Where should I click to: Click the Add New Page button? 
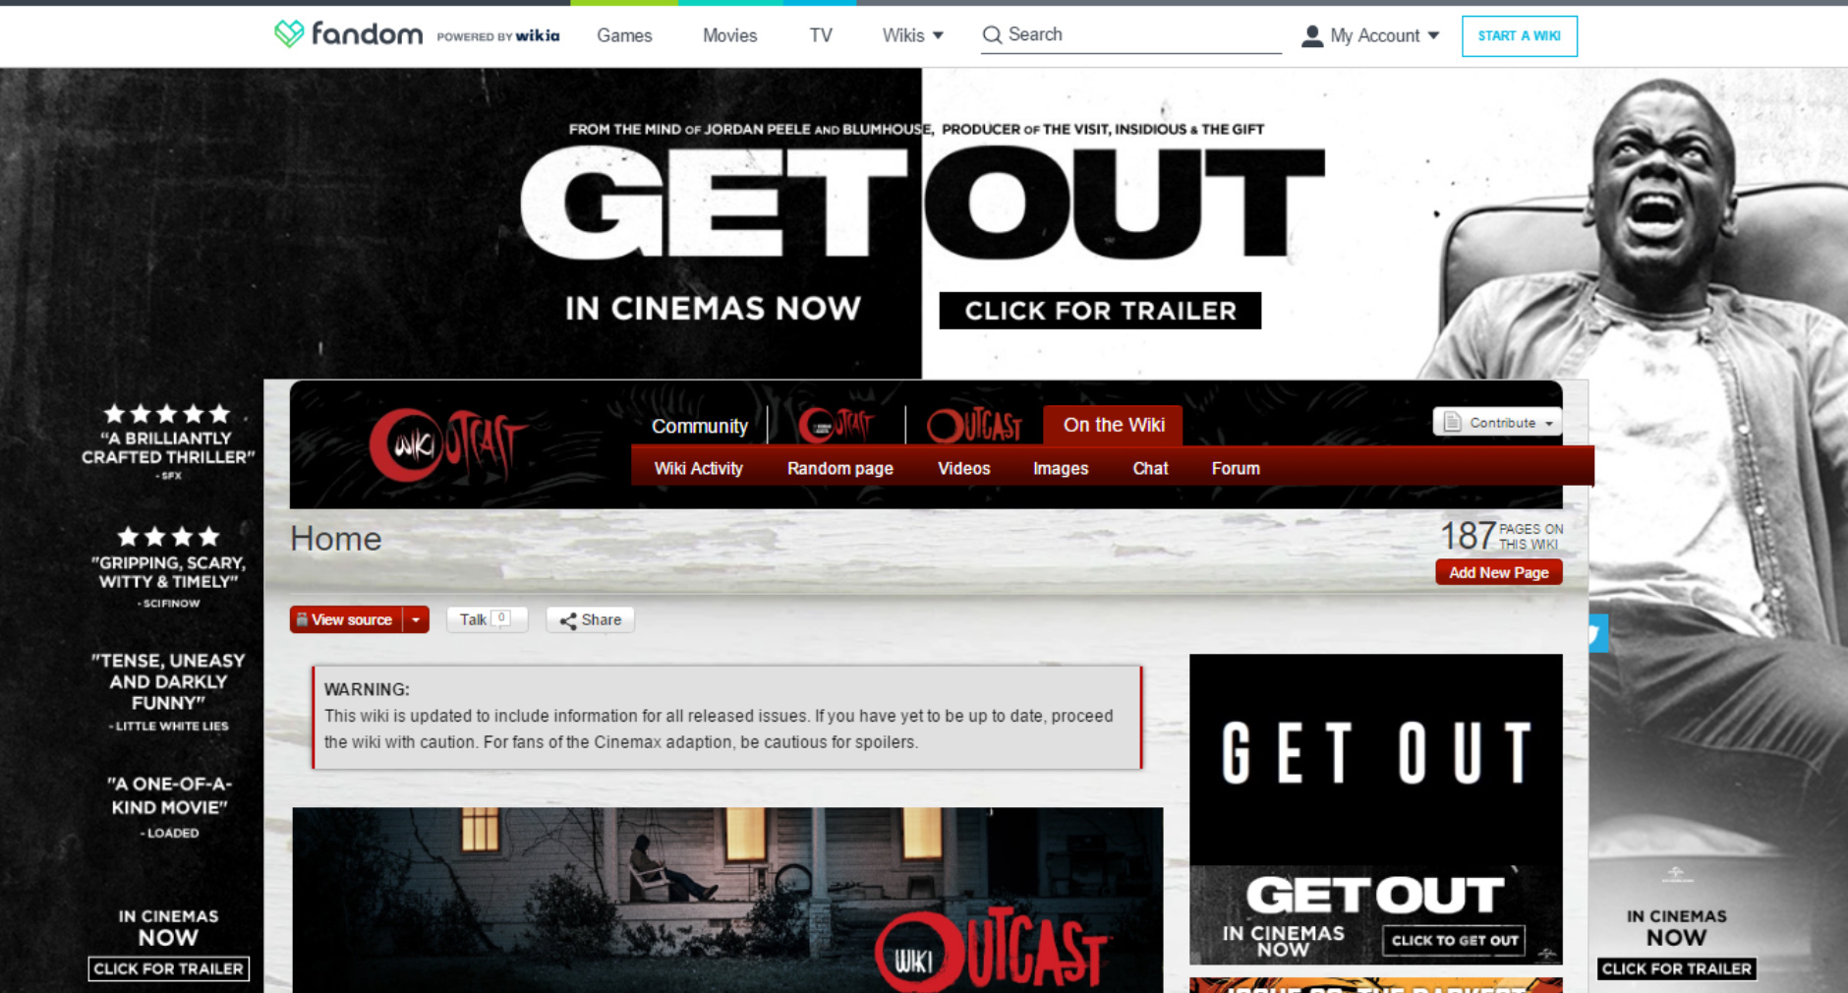1498,572
